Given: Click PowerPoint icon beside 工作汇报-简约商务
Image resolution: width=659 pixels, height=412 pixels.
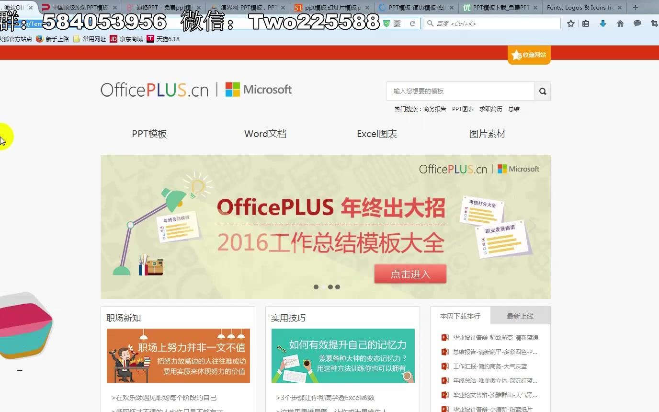Looking at the screenshot, I should pyautogui.click(x=445, y=366).
